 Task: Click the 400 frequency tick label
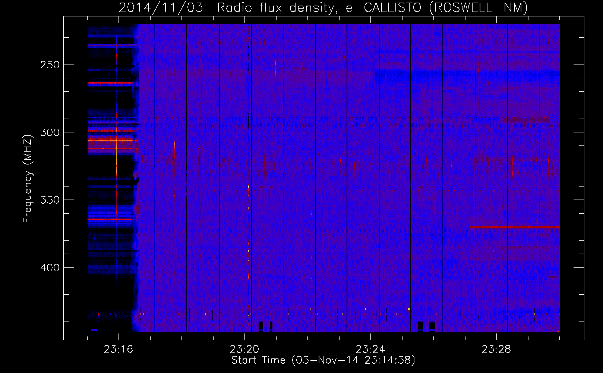[50, 268]
